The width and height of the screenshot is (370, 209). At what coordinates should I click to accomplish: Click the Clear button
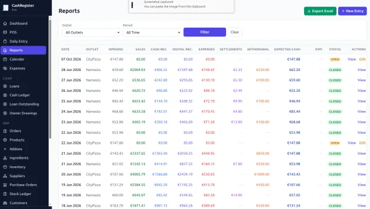click(235, 32)
